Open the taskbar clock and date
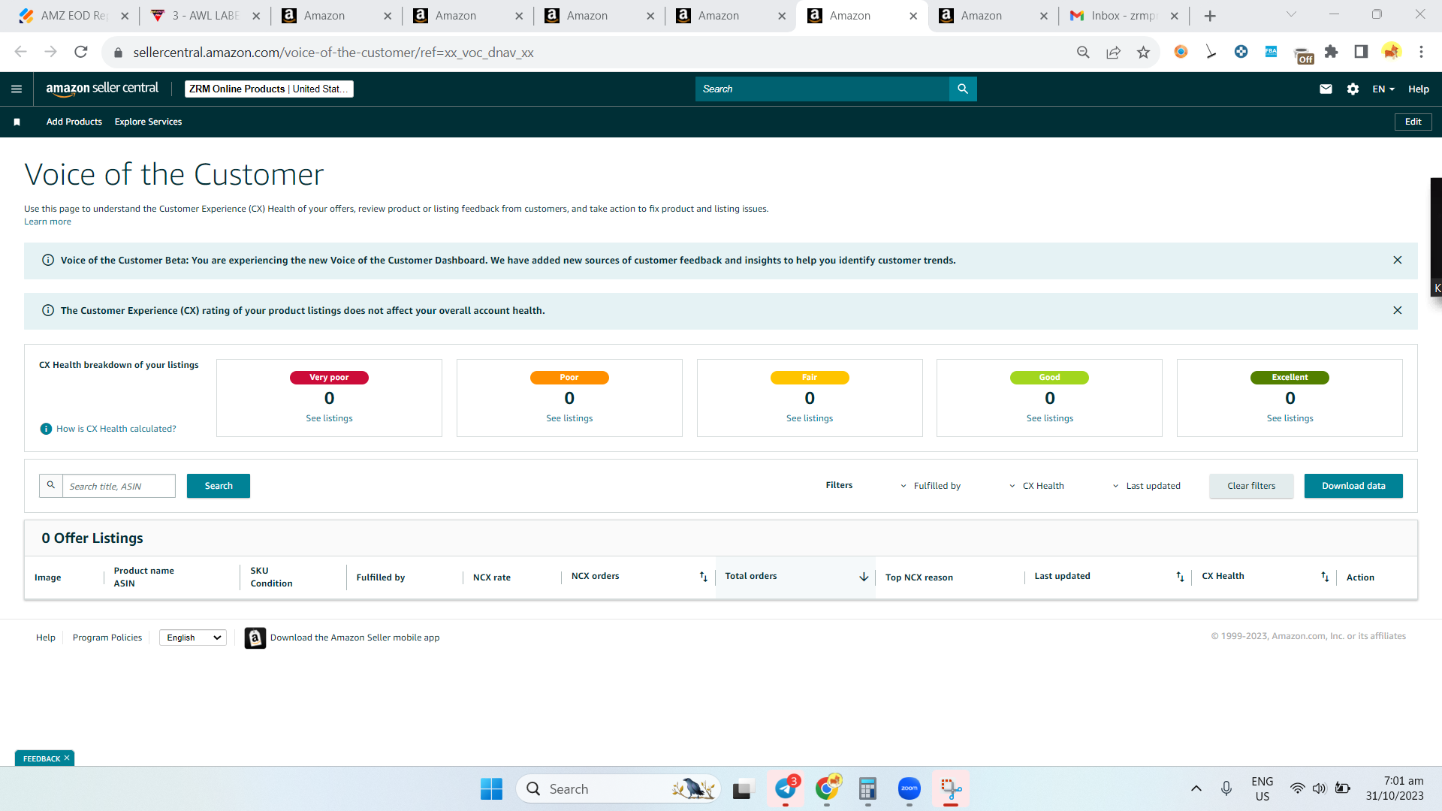Viewport: 1442px width, 811px height. click(1395, 788)
